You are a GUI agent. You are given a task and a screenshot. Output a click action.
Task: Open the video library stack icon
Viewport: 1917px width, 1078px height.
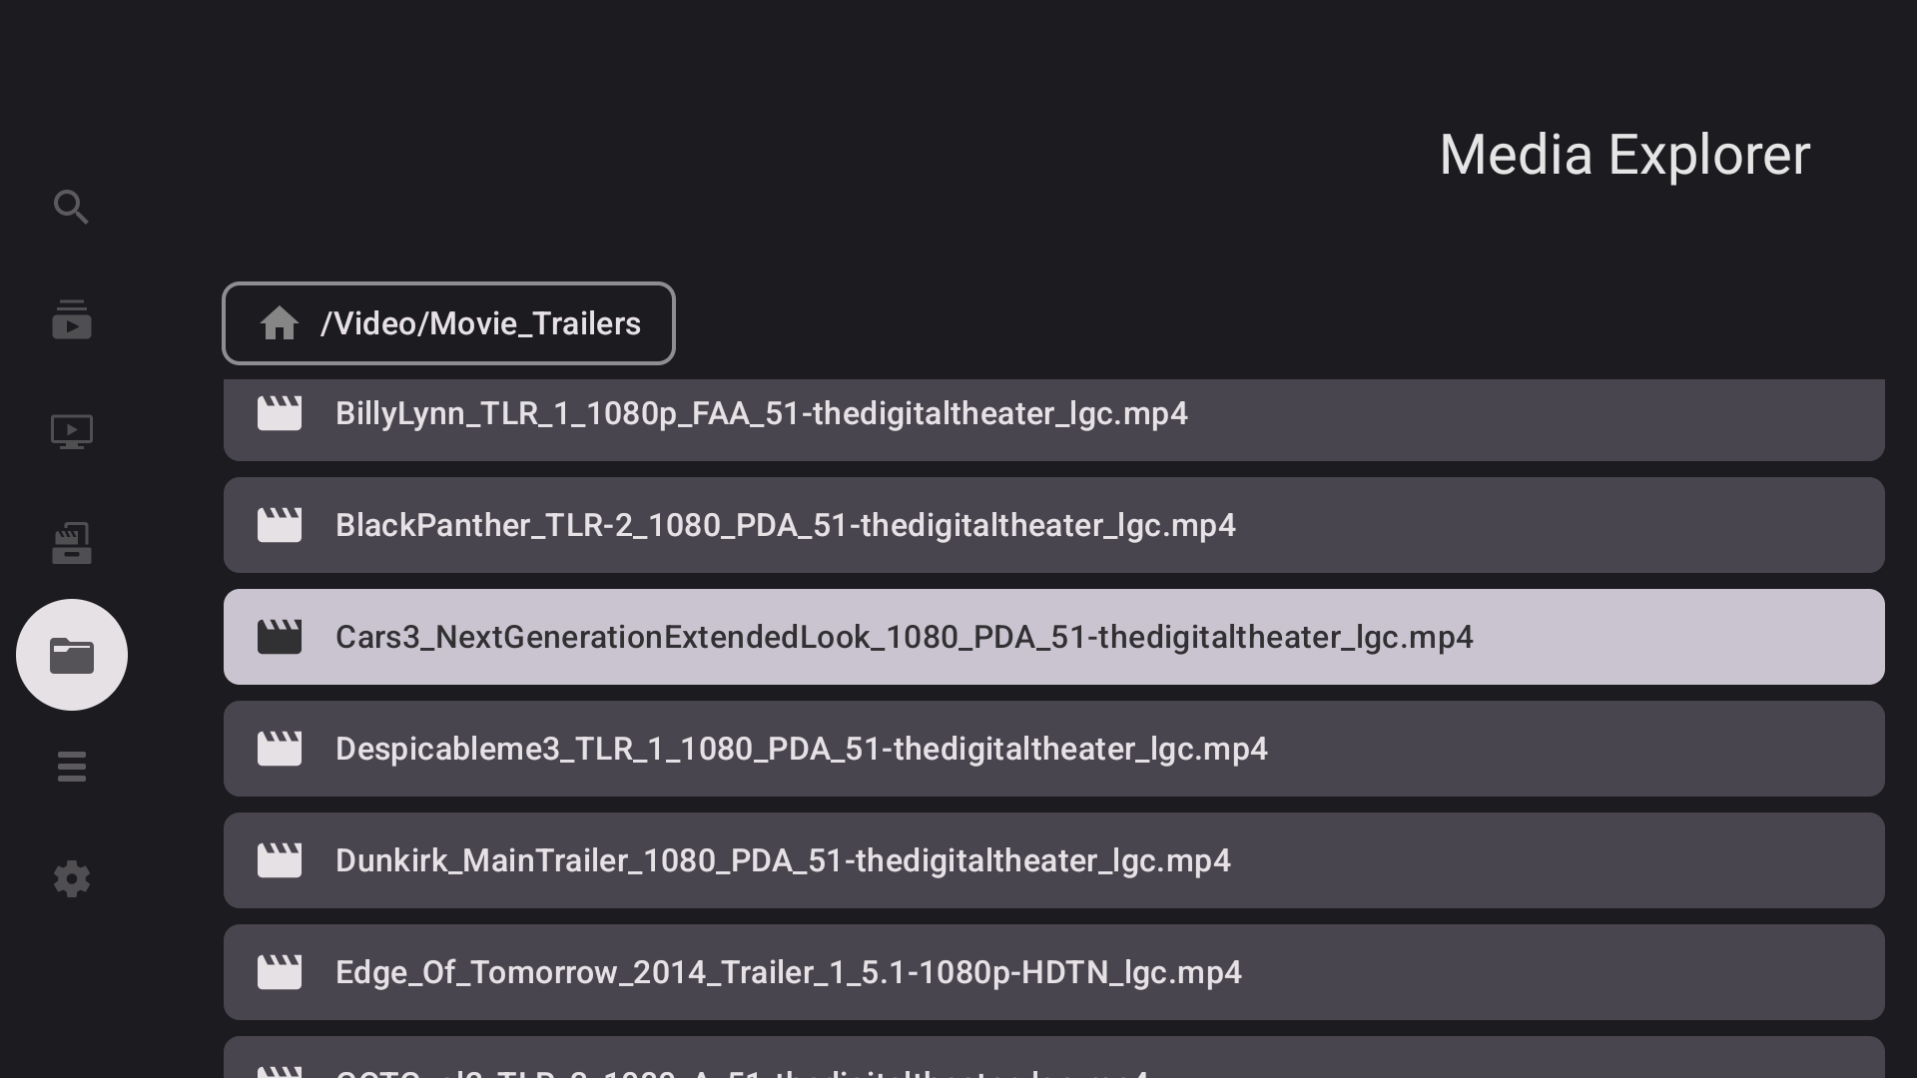click(71, 319)
